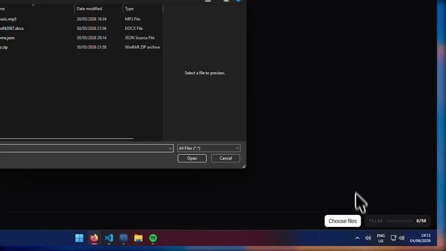Click the date 30/05/2026 20:14
Screen dimensions: 446x251
[x=91, y=38]
